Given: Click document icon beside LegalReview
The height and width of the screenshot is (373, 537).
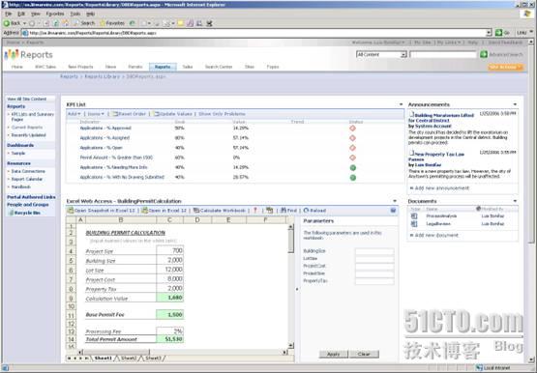Looking at the screenshot, I should [x=414, y=224].
